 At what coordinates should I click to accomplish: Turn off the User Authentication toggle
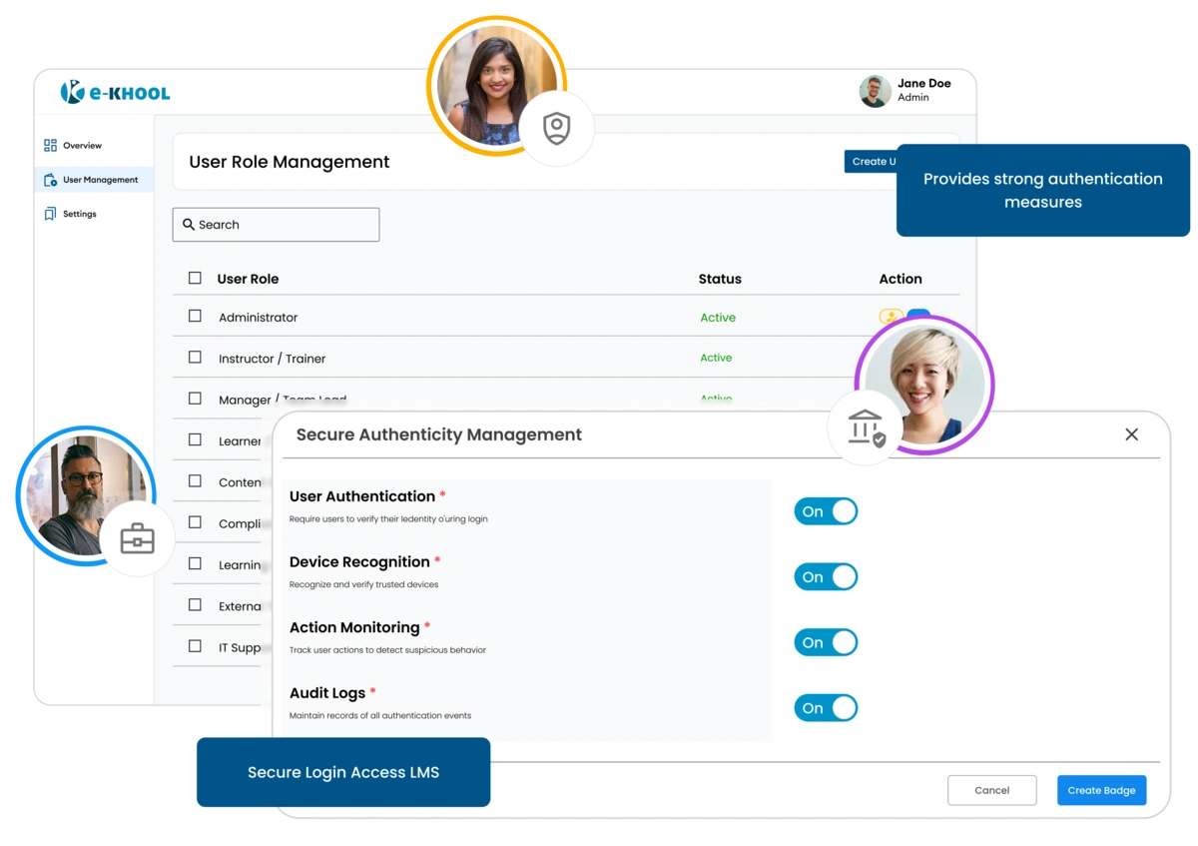click(x=826, y=510)
